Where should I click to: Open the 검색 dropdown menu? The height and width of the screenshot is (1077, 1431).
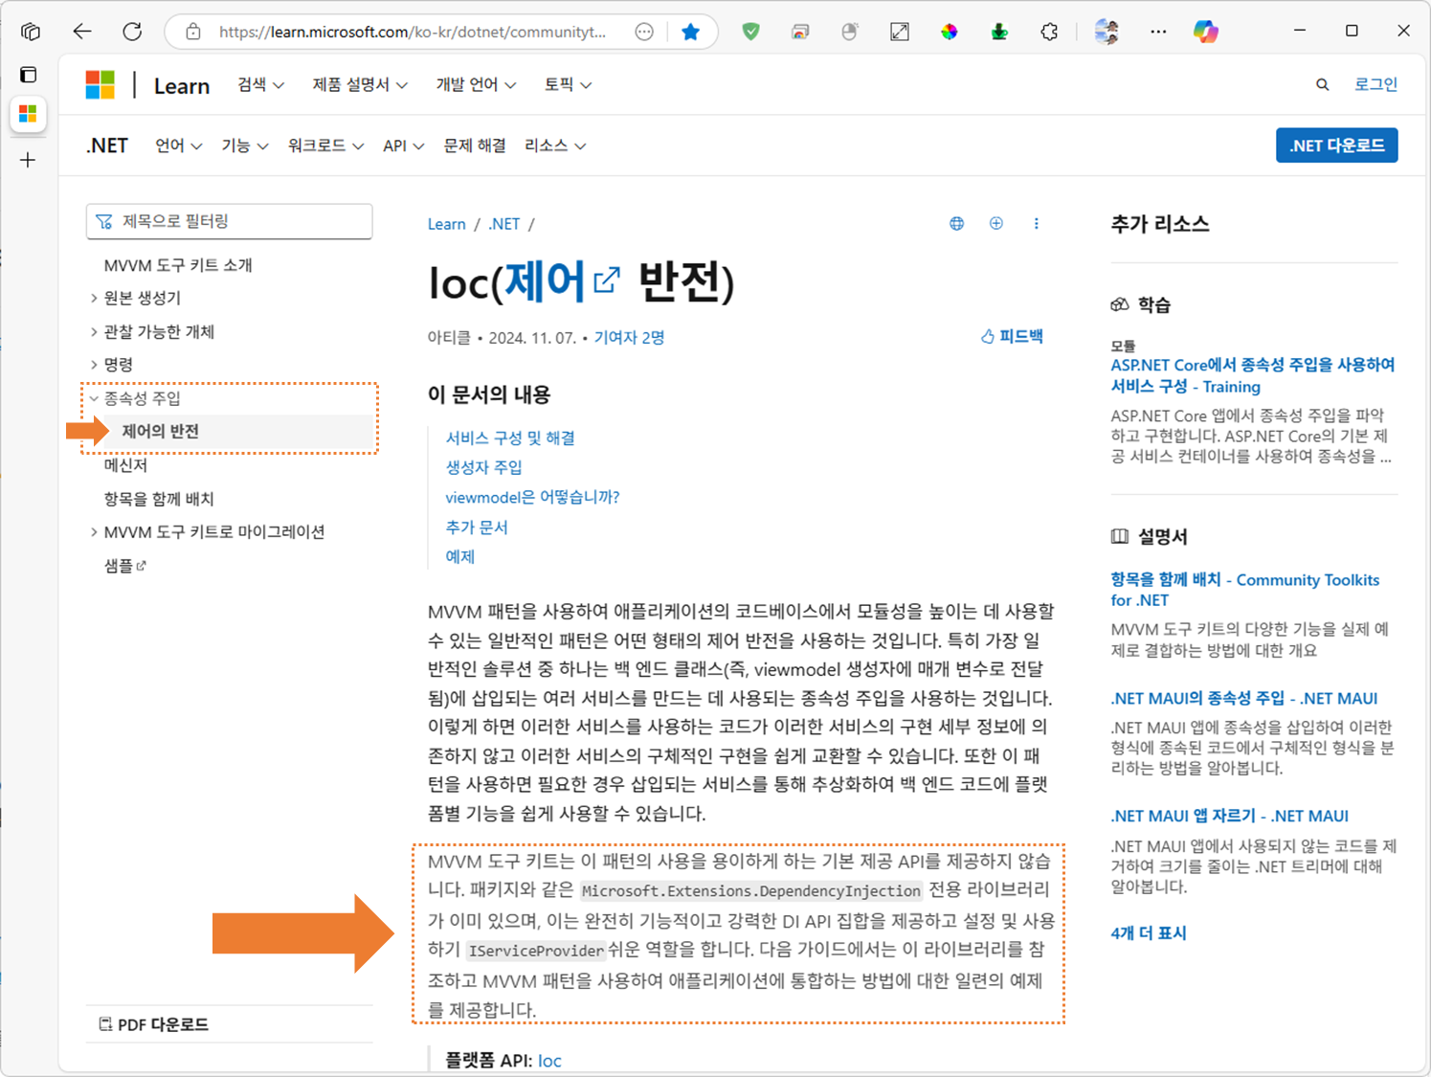pos(261,85)
